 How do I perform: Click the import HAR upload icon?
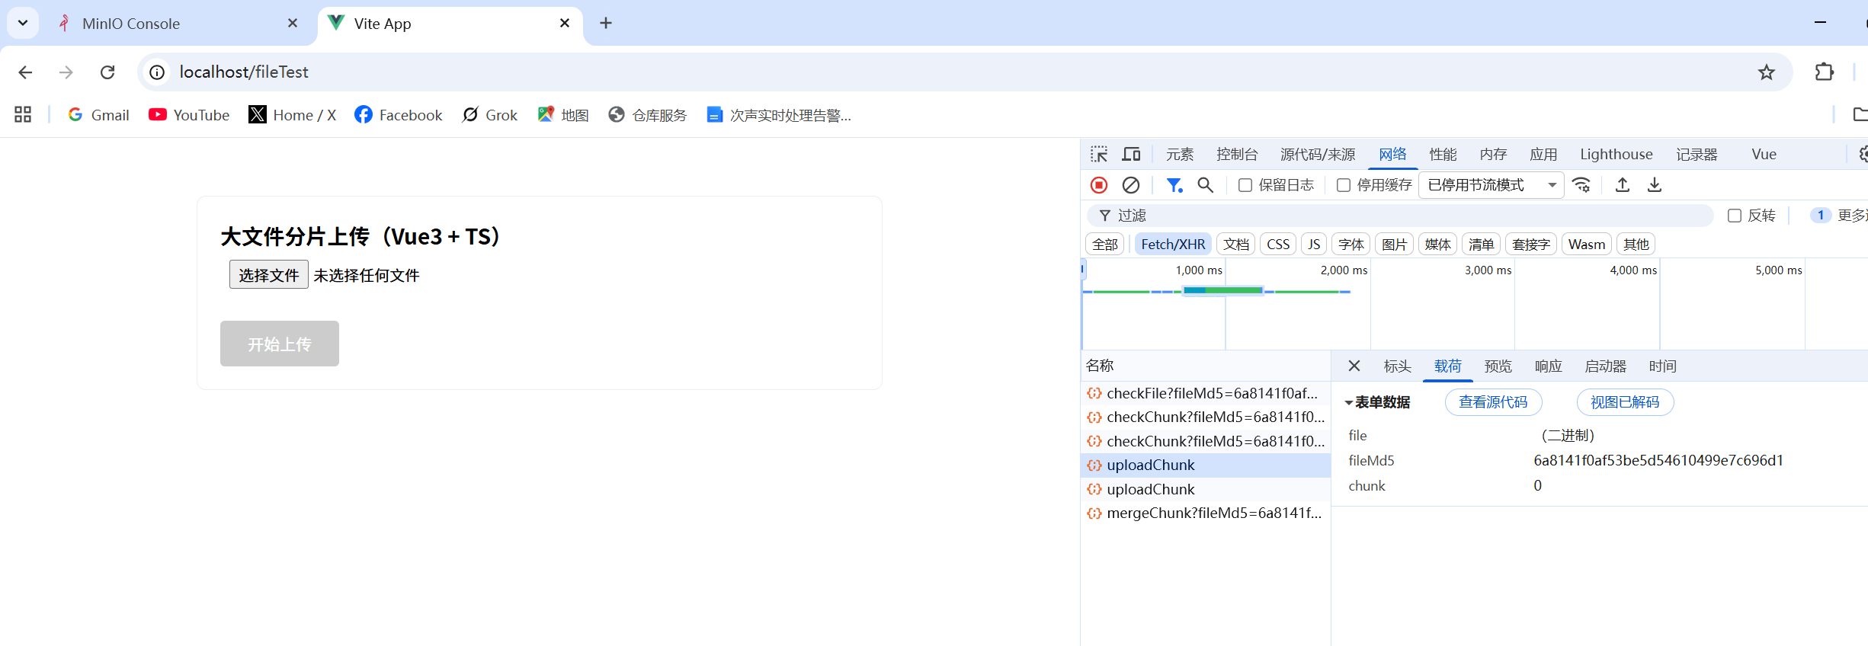[x=1623, y=185]
